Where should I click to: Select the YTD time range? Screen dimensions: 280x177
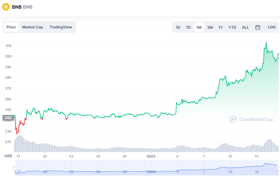[x=232, y=27]
